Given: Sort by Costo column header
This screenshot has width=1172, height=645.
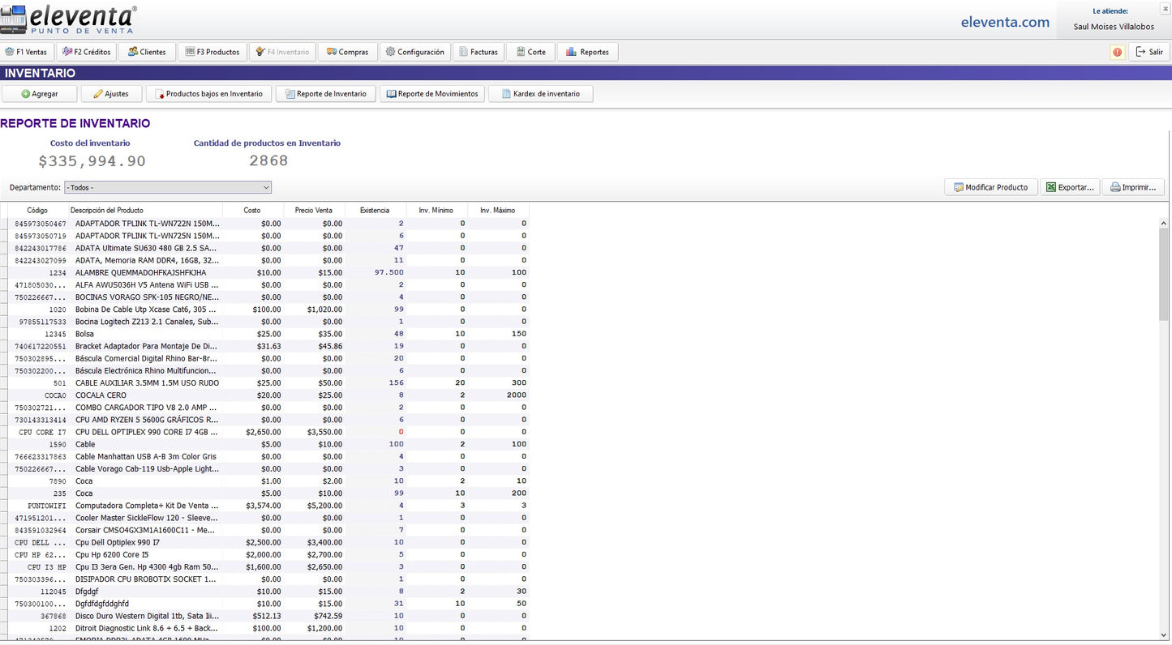Looking at the screenshot, I should (252, 211).
